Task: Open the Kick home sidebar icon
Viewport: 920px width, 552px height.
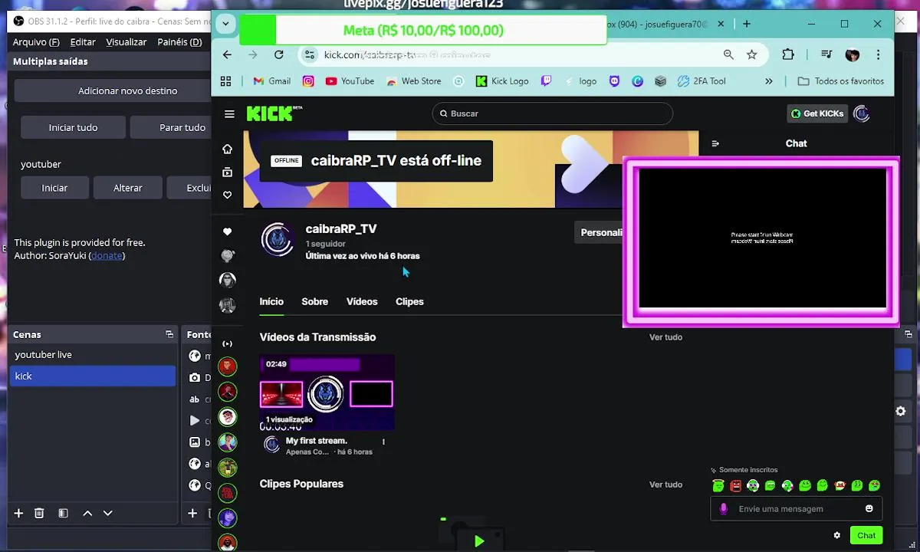Action: [x=227, y=149]
